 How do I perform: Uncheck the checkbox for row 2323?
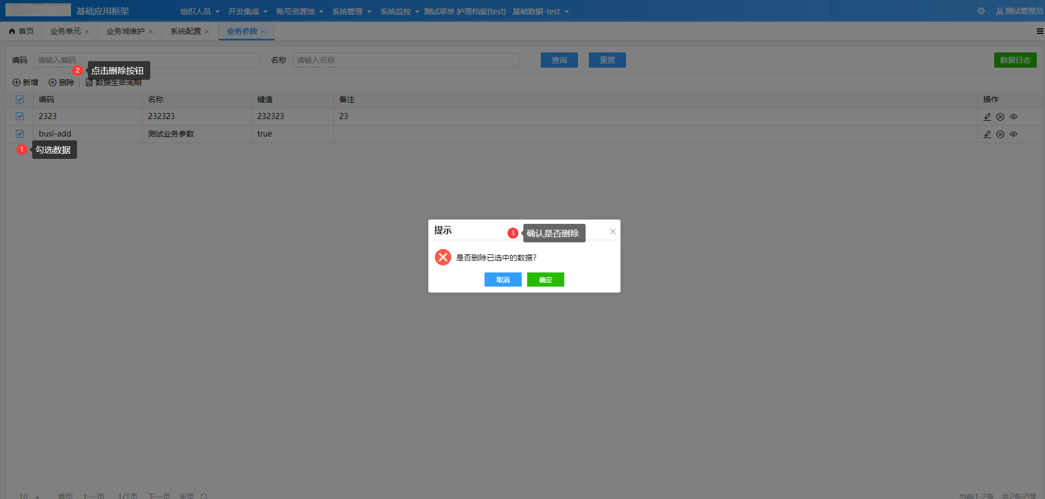point(20,116)
